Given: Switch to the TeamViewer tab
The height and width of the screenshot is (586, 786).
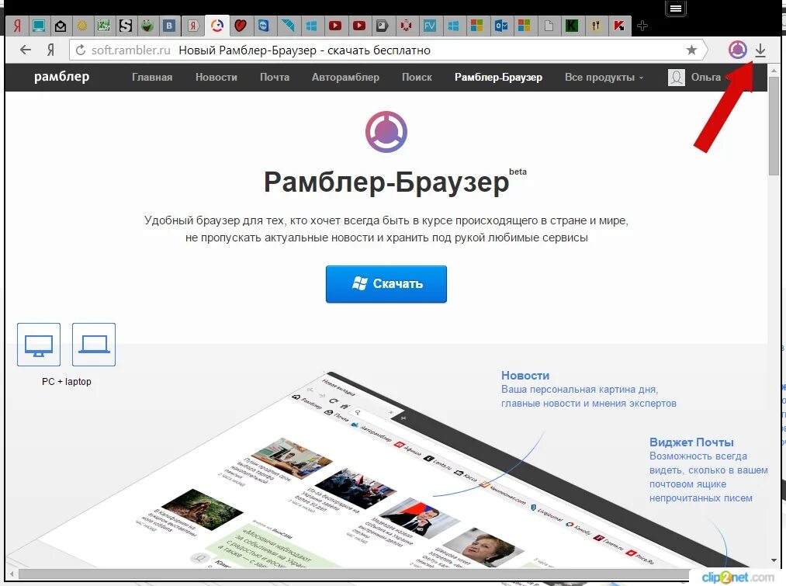Looking at the screenshot, I should (x=264, y=26).
